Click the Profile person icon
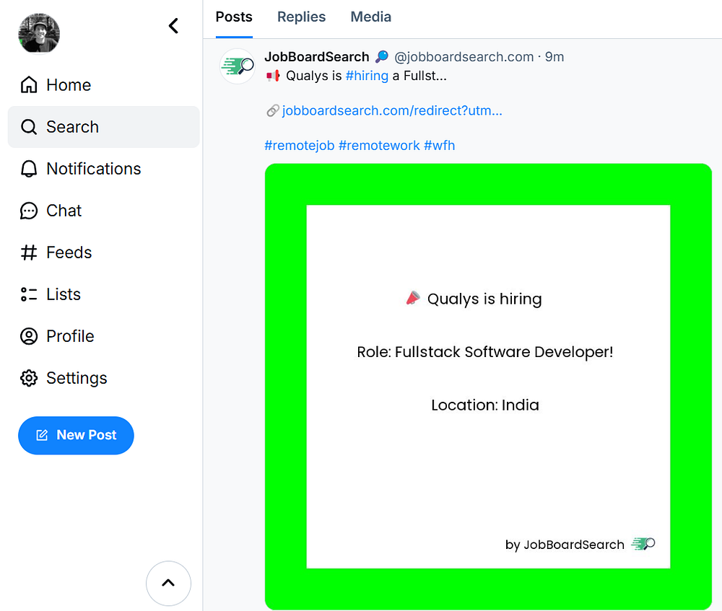This screenshot has width=722, height=611. (x=29, y=336)
